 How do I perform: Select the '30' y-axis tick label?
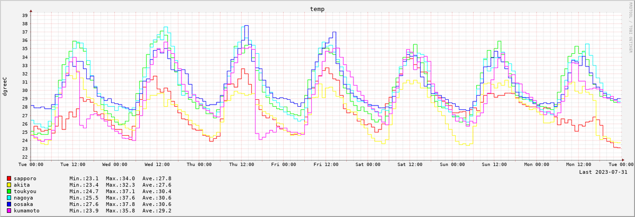pyautogui.click(x=25, y=90)
